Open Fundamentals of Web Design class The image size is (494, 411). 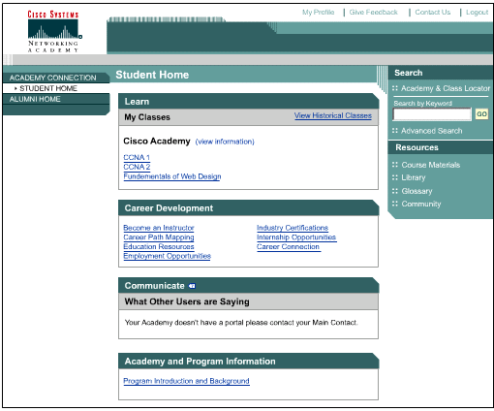coord(172,176)
